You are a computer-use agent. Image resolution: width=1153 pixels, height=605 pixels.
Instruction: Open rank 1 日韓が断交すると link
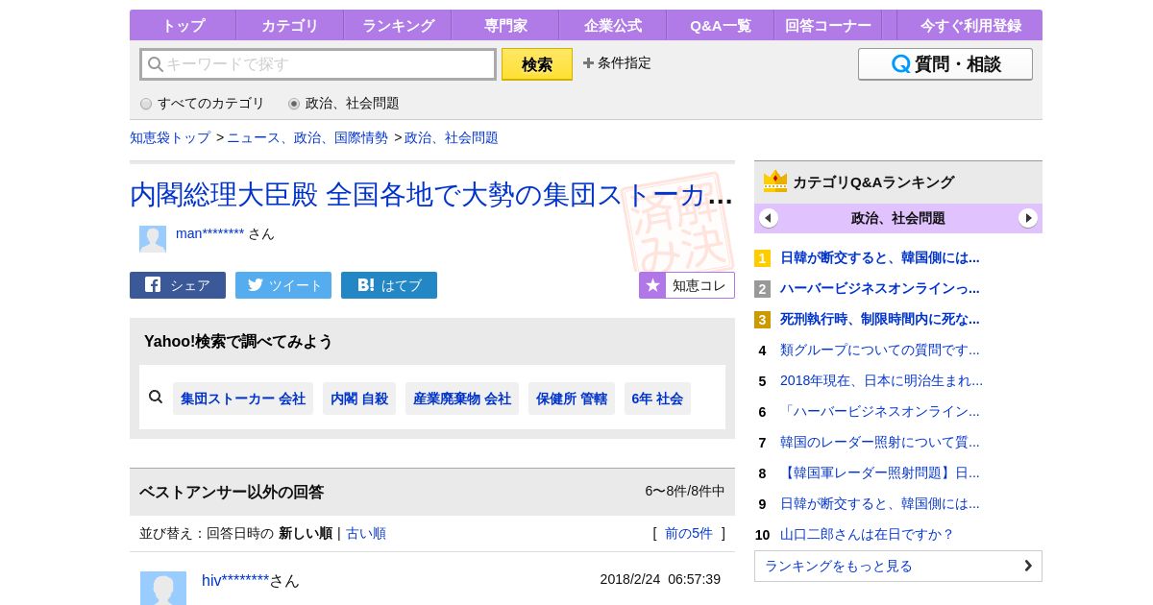(880, 257)
